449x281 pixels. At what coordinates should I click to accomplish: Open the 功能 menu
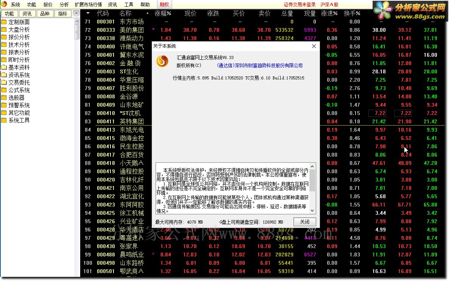[x=31, y=5]
